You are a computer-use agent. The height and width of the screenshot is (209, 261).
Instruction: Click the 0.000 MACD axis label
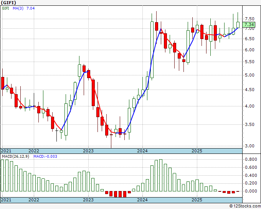[251, 191]
